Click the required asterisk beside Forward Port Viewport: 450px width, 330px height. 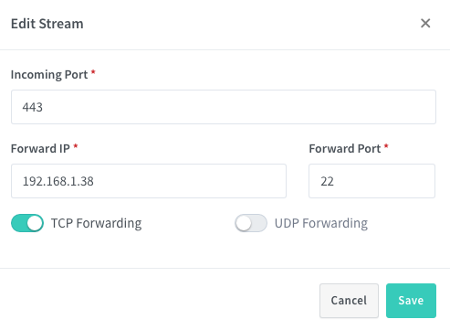coord(386,146)
